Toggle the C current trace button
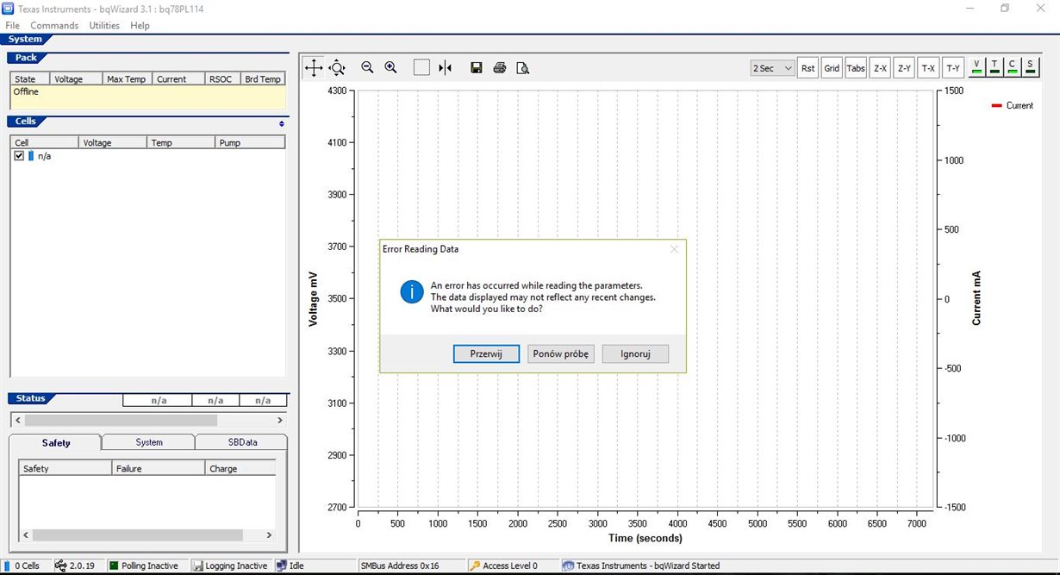 click(1012, 67)
